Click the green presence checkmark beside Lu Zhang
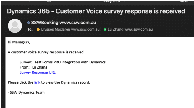 point(105,30)
